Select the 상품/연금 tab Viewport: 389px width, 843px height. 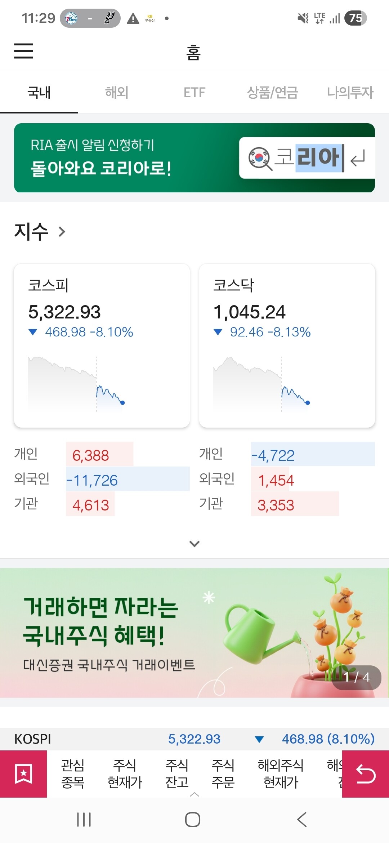272,93
